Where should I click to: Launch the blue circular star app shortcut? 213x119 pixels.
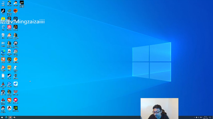click(x=9, y=84)
